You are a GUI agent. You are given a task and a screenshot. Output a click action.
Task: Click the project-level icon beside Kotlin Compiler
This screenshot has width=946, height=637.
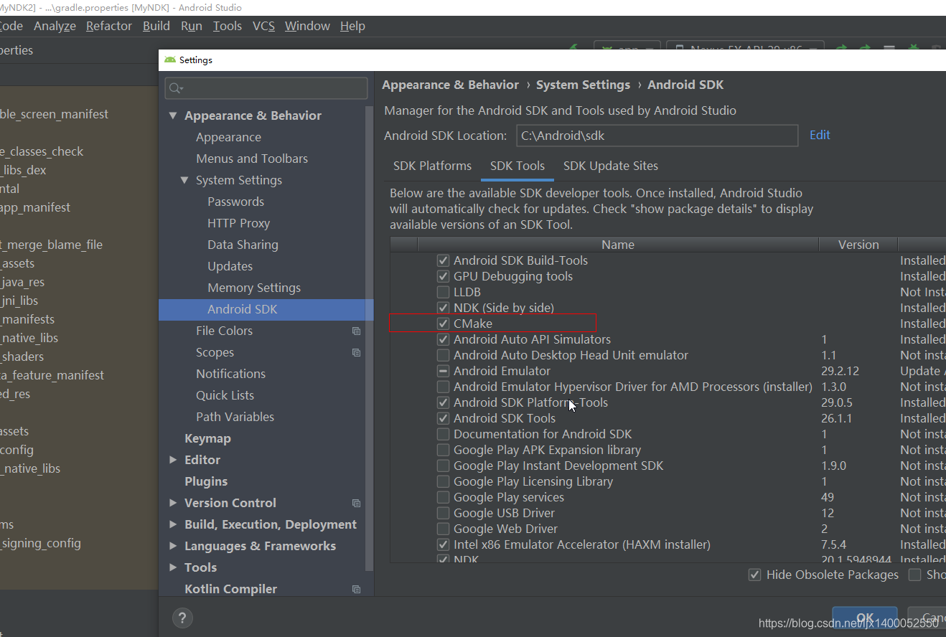[356, 589]
